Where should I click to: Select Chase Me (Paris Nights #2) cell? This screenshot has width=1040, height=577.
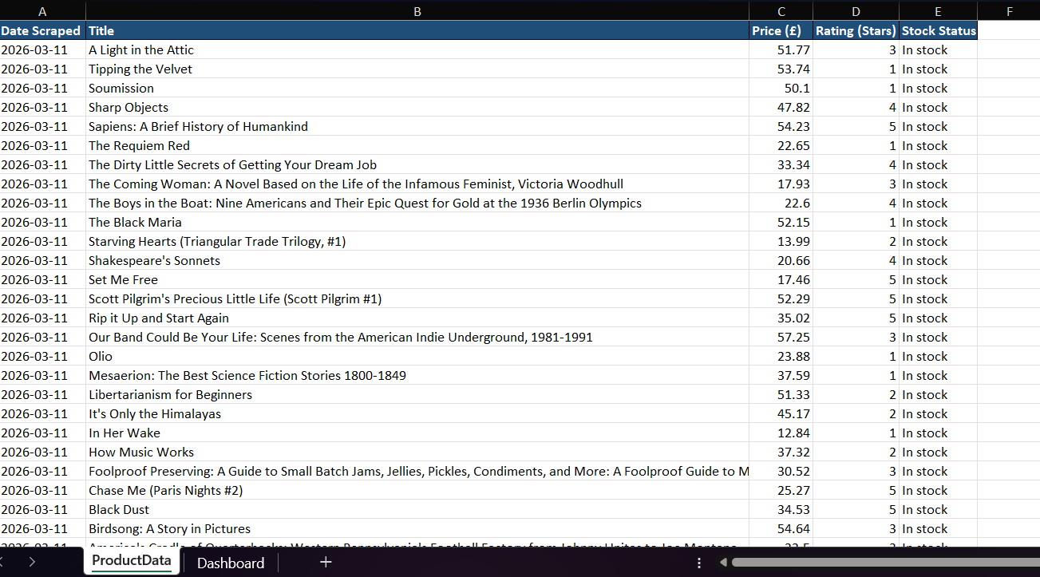(417, 490)
